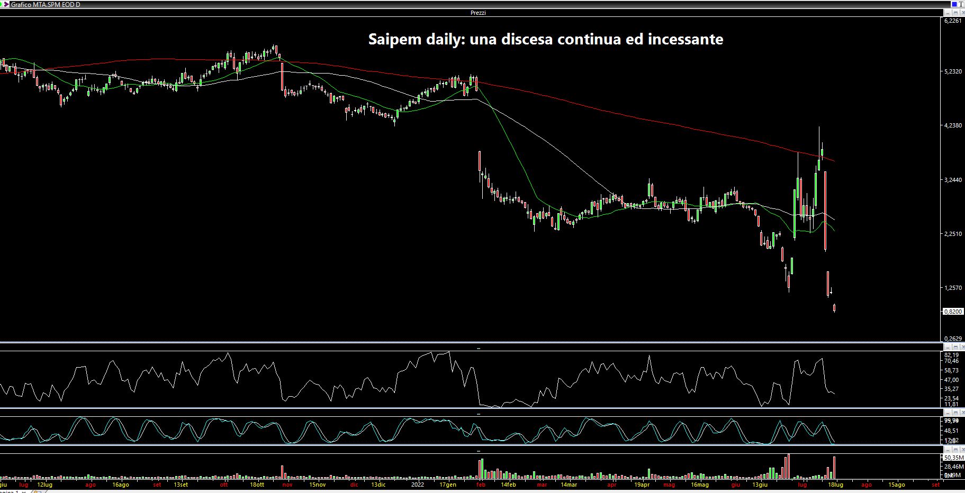Click the 15nov date marker
Image resolution: width=965 pixels, height=493 pixels.
click(x=317, y=485)
